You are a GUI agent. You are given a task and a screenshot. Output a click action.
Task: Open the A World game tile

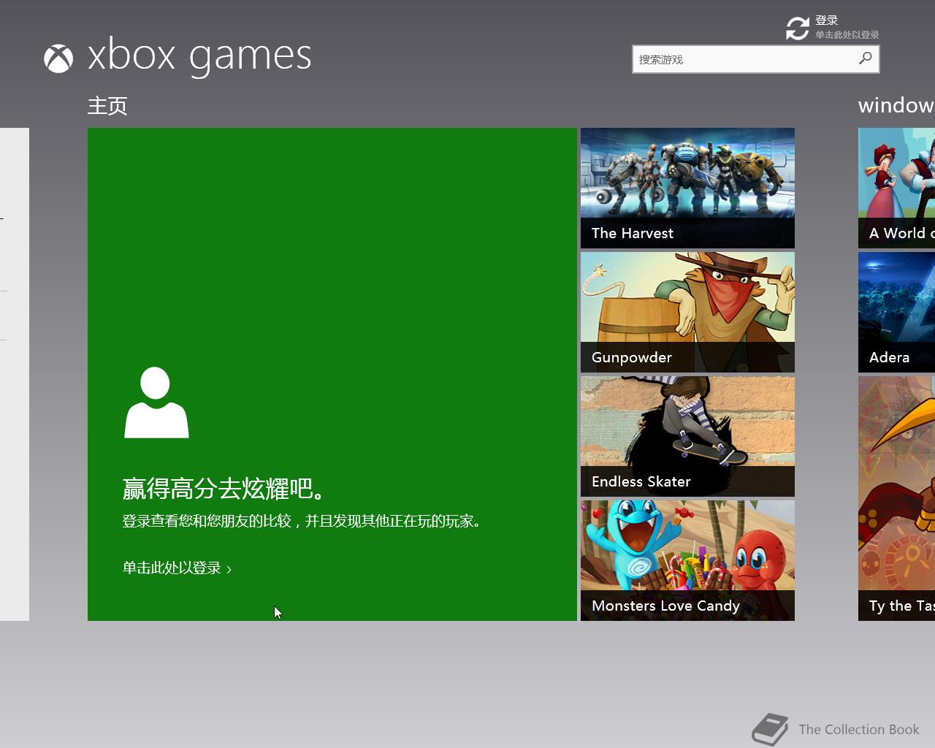click(x=896, y=188)
